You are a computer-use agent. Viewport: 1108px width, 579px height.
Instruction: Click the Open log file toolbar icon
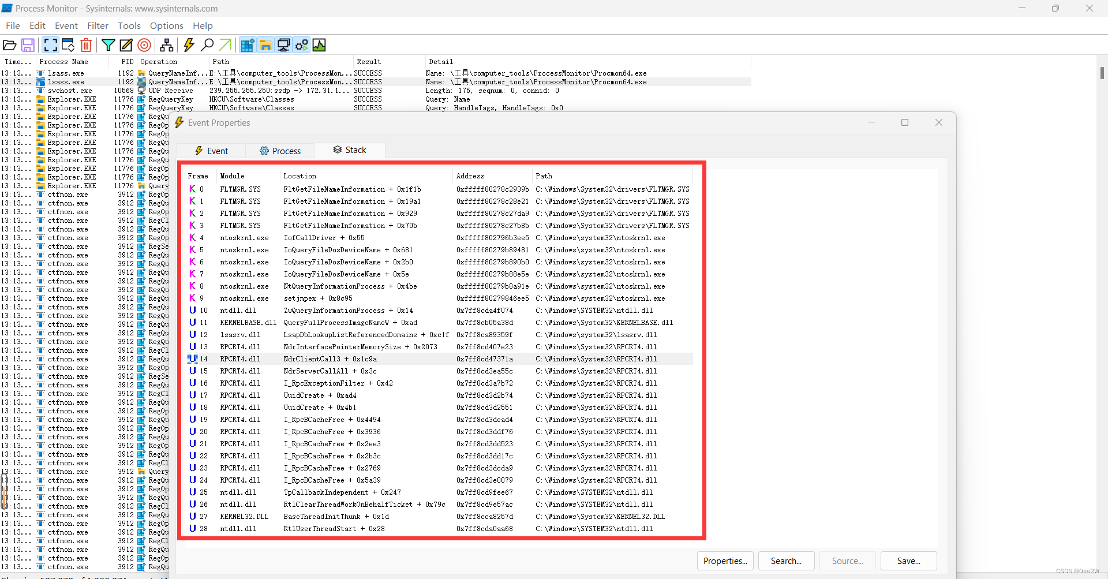[x=10, y=45]
